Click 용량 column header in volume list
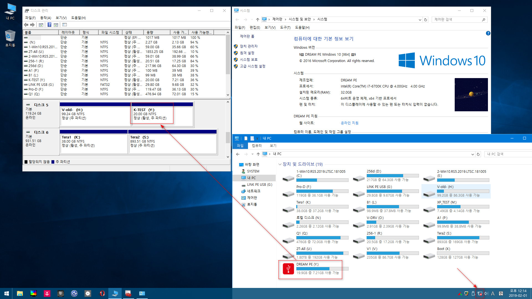The width and height of the screenshot is (532, 299). click(x=157, y=32)
